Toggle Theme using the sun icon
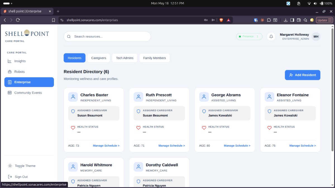 (x=10, y=166)
